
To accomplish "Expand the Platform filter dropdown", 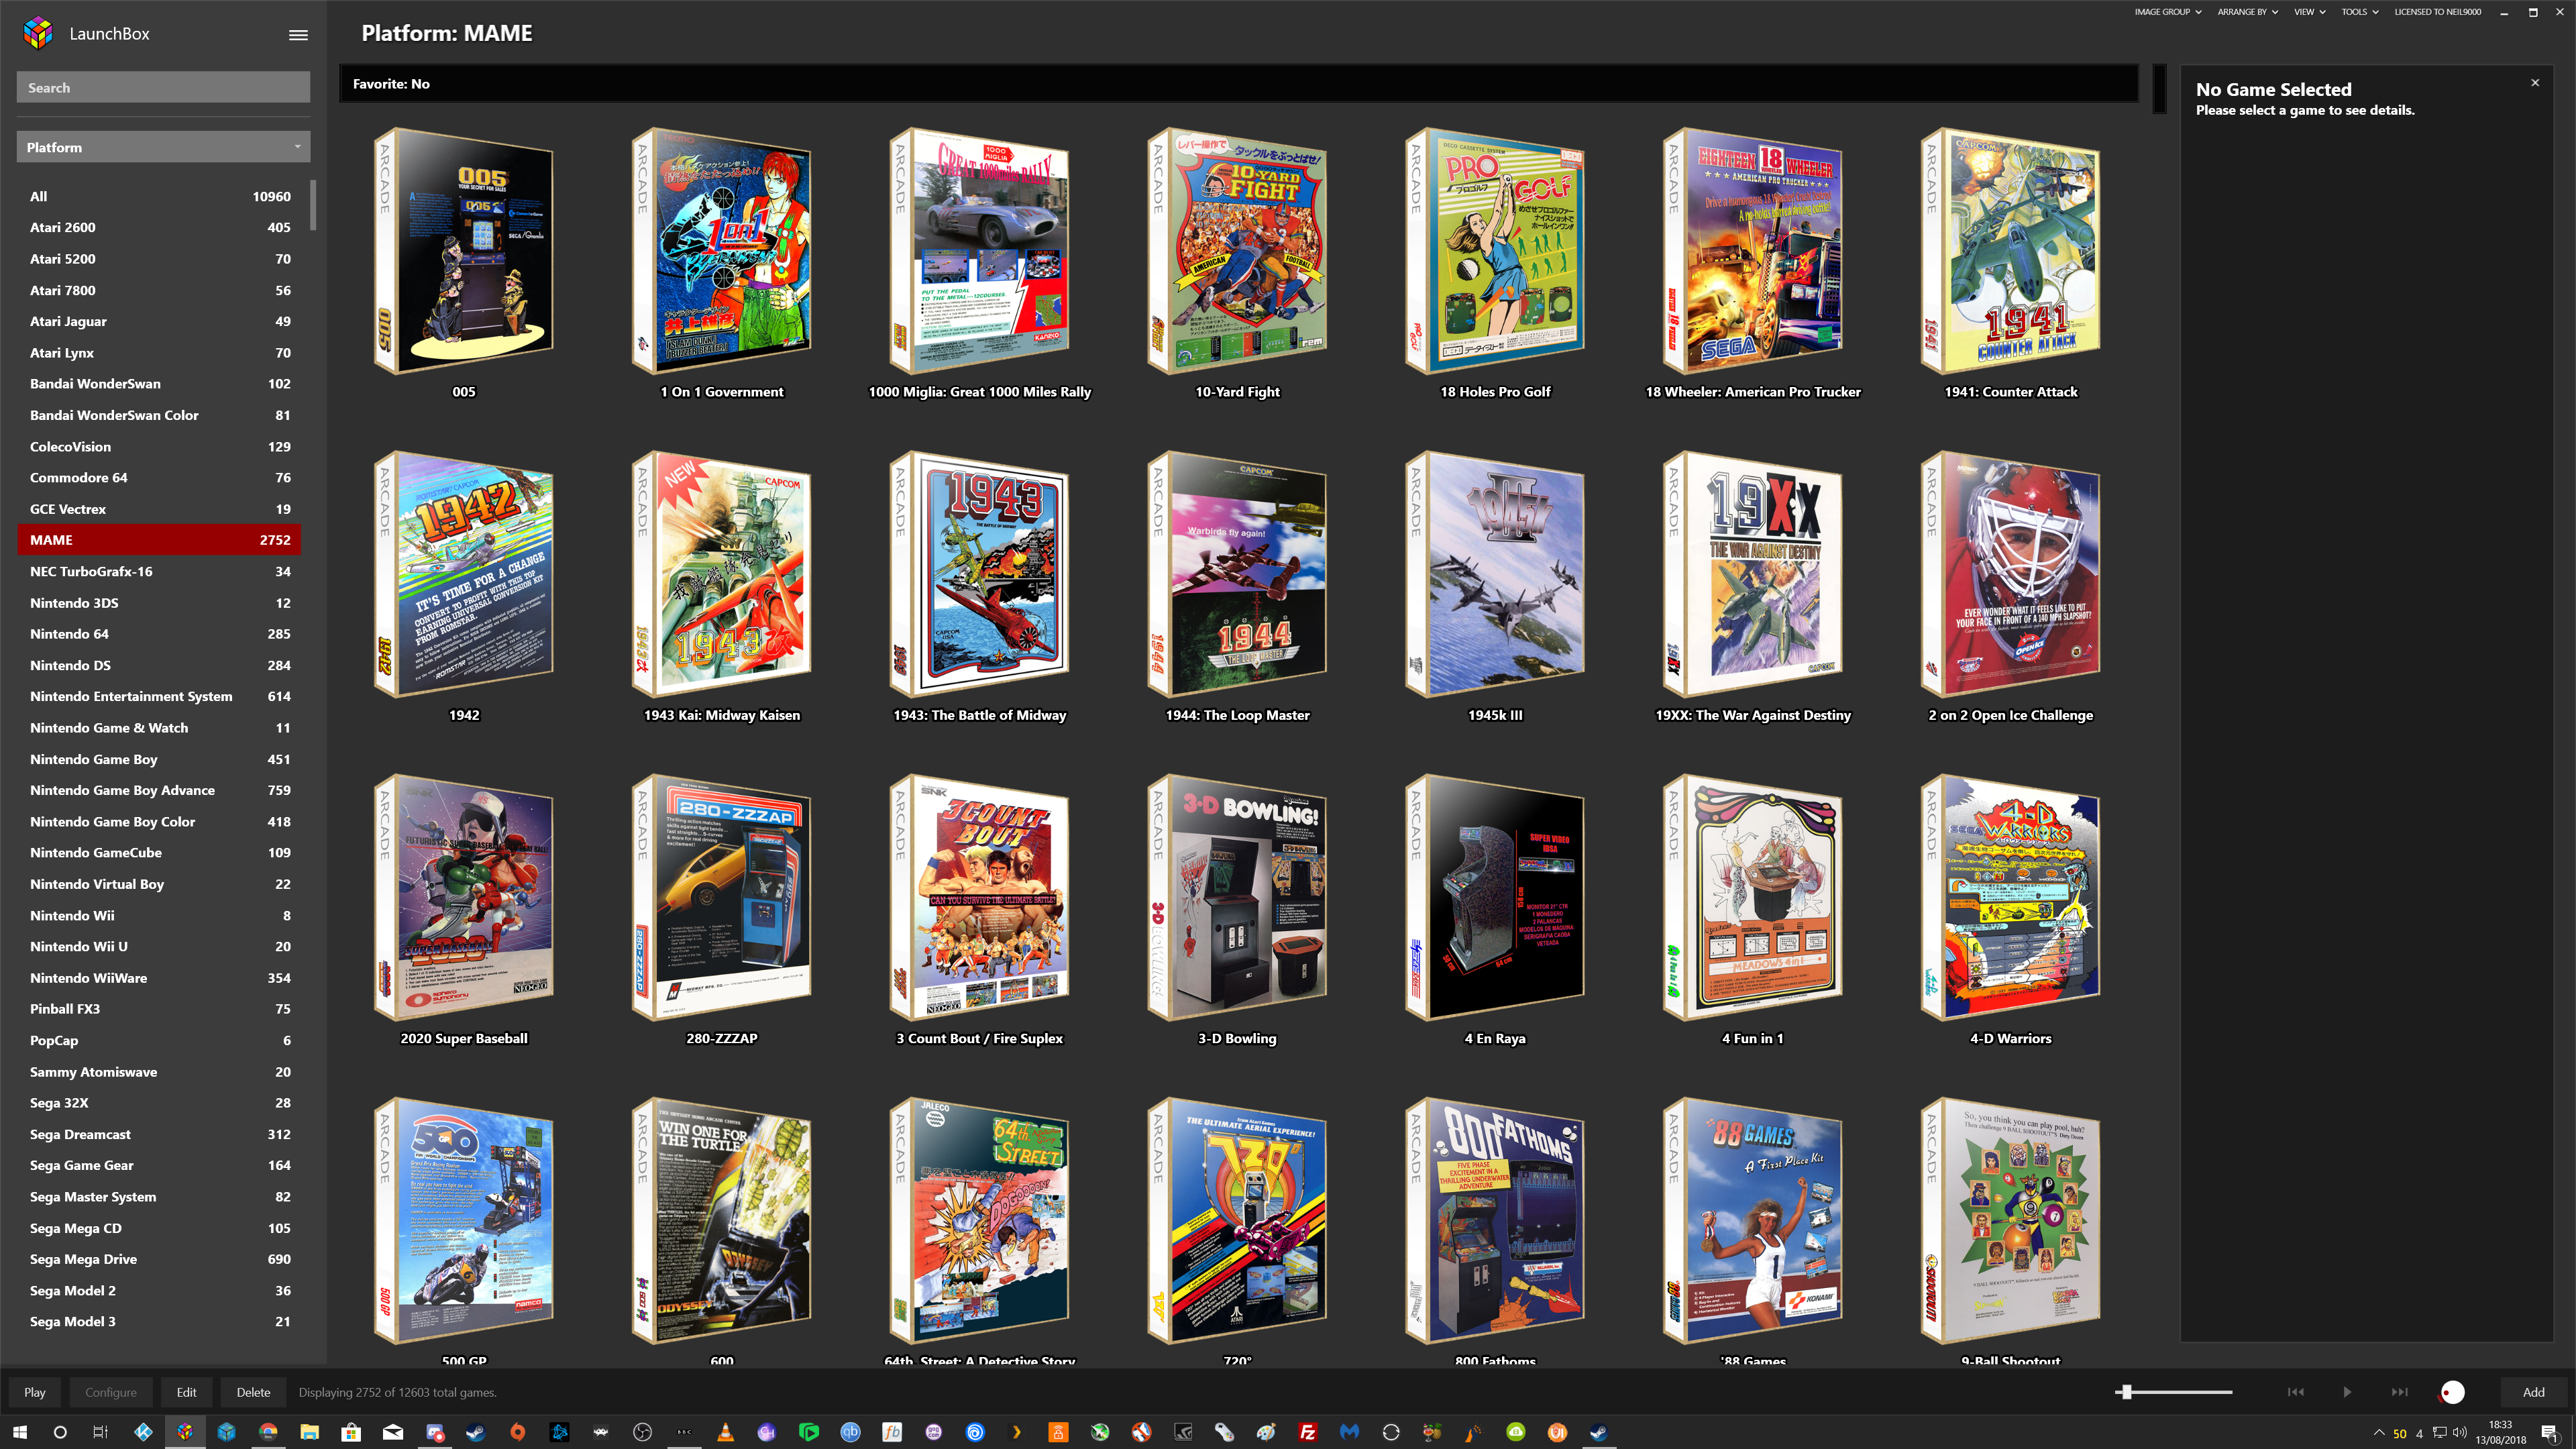I will [163, 147].
